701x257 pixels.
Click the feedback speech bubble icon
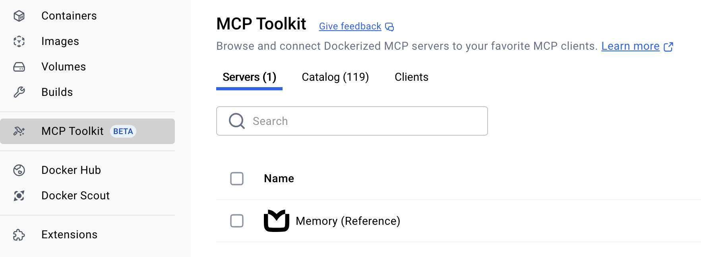click(x=389, y=27)
